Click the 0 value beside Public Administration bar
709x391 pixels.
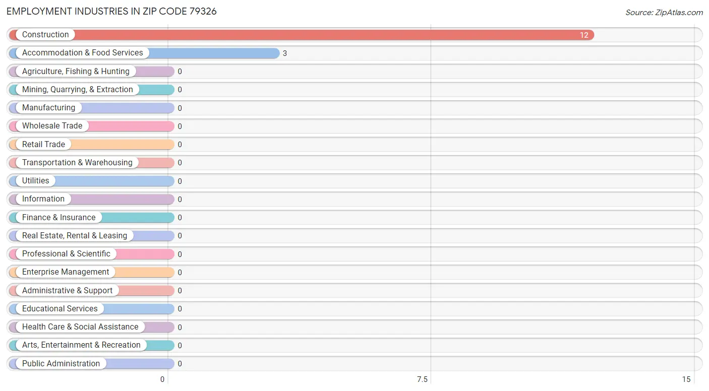[x=180, y=364]
